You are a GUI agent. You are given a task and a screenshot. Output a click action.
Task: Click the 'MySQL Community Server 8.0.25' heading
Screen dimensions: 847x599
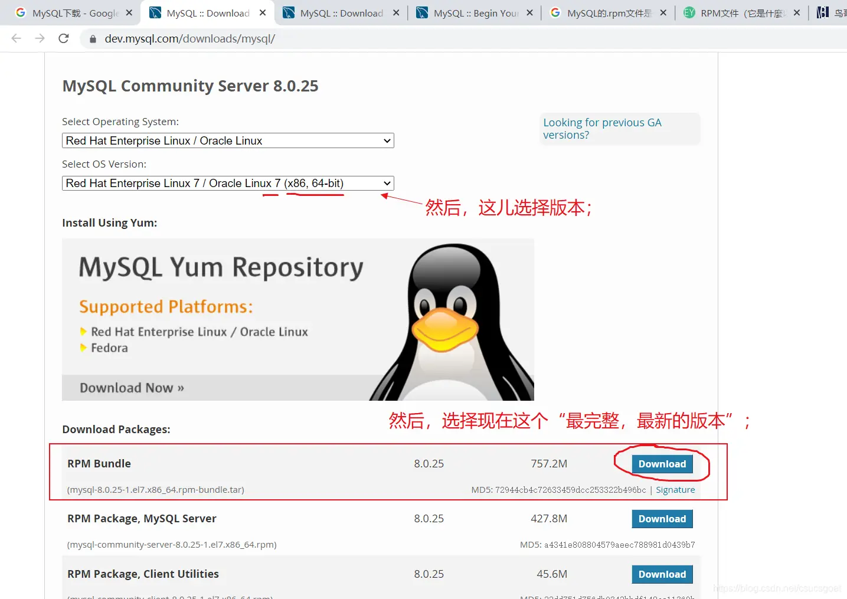(190, 86)
